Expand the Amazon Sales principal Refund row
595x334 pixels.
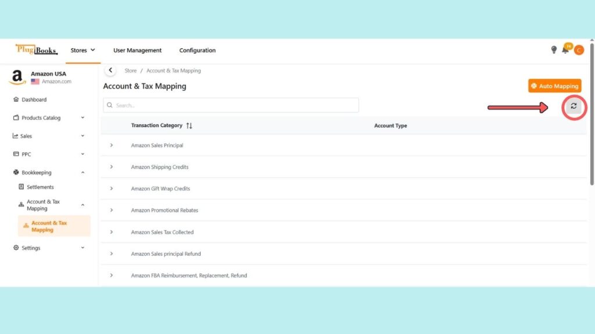(111, 253)
